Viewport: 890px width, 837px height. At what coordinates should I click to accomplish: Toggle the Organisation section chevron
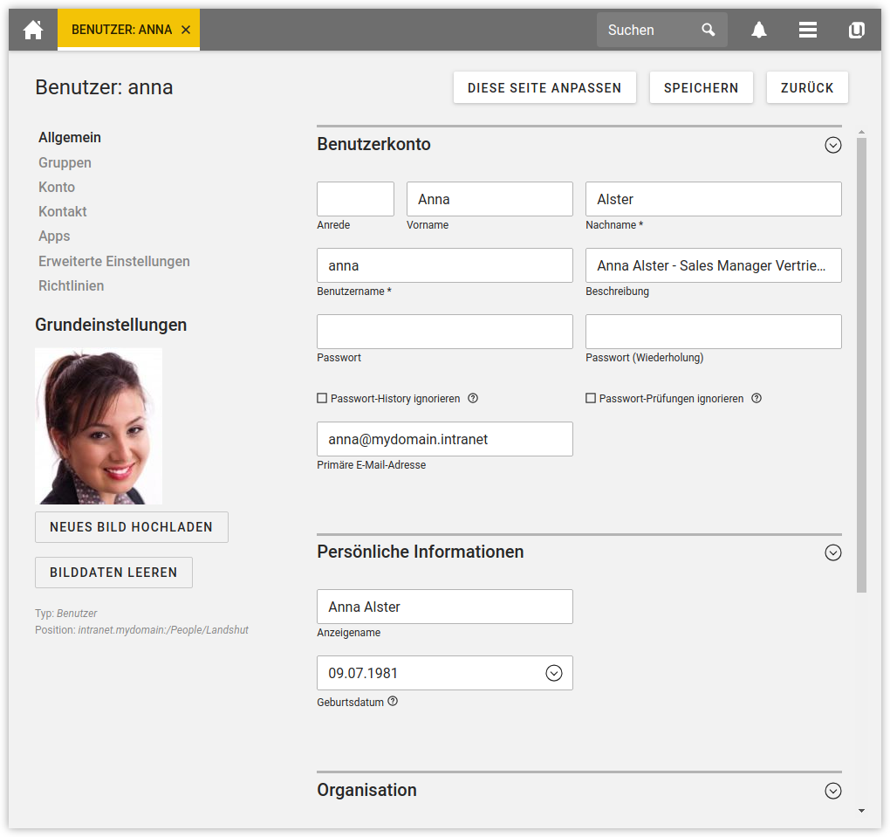pyautogui.click(x=832, y=791)
